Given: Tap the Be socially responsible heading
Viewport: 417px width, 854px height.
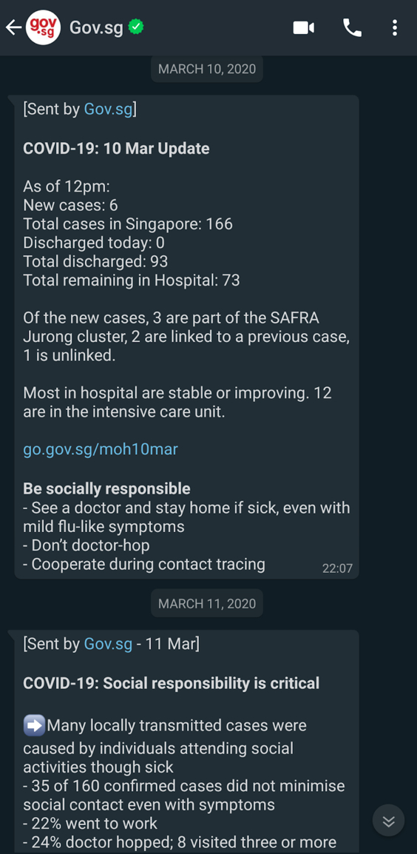Looking at the screenshot, I should 106,488.
